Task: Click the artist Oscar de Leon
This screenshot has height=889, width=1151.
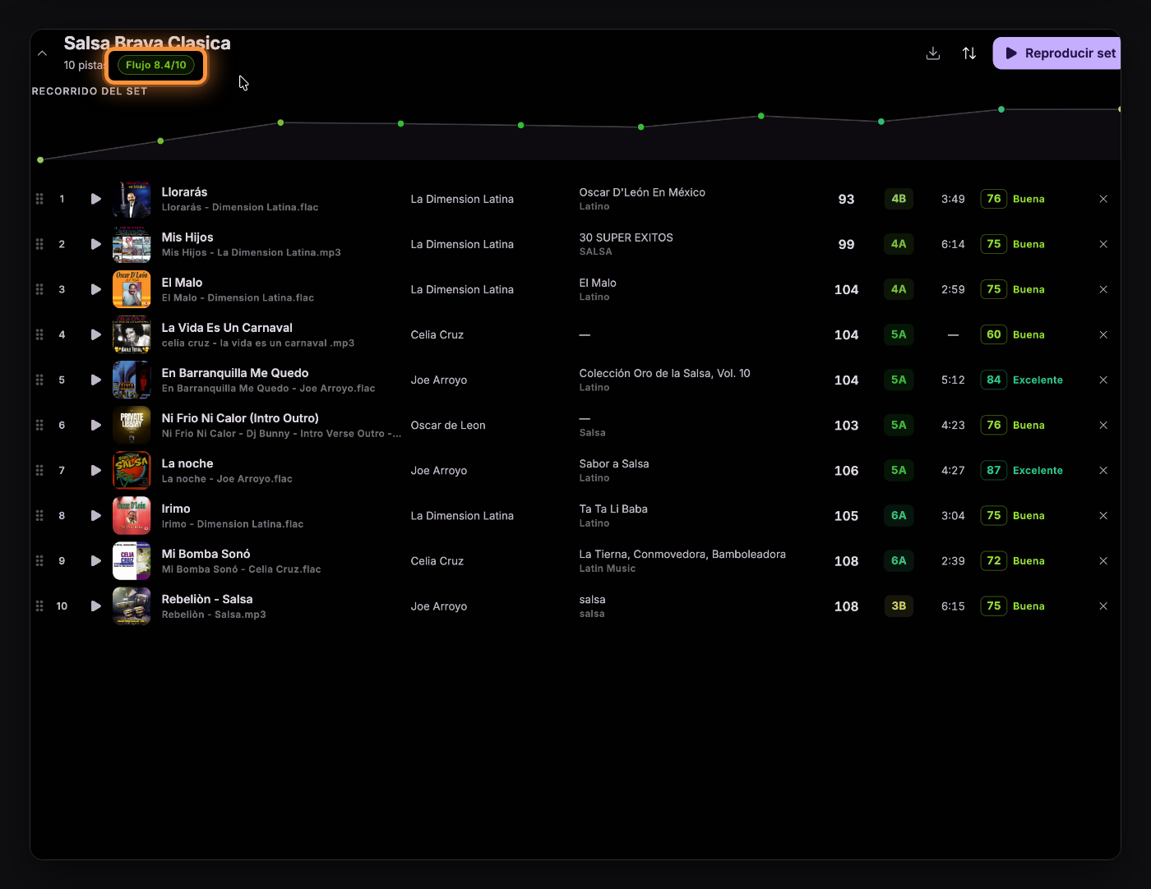Action: 448,426
